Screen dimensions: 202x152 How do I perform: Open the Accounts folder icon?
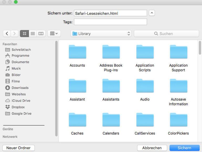(77, 52)
